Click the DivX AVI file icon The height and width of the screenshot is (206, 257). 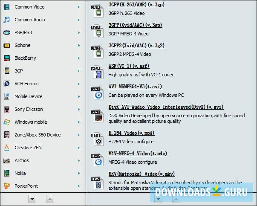pyautogui.click(x=97, y=116)
